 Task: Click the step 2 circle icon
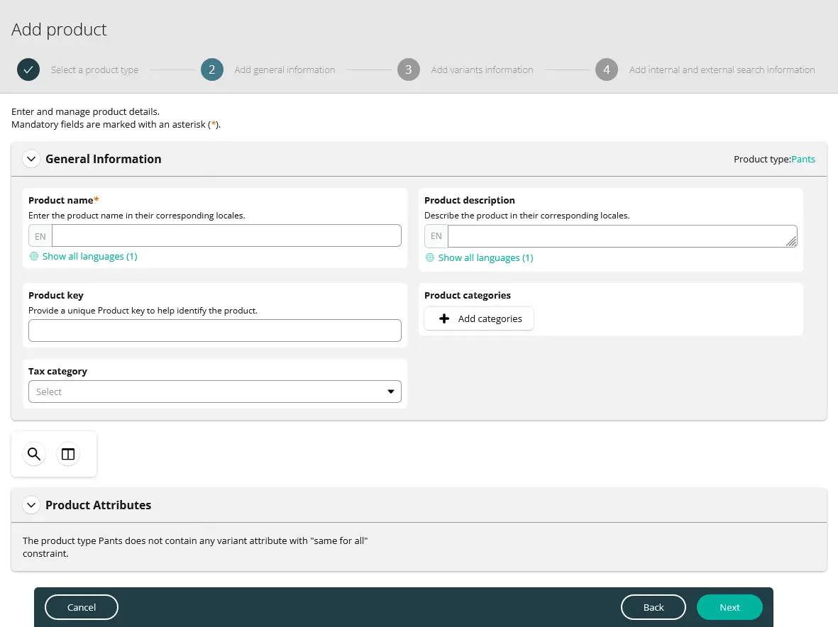[212, 70]
